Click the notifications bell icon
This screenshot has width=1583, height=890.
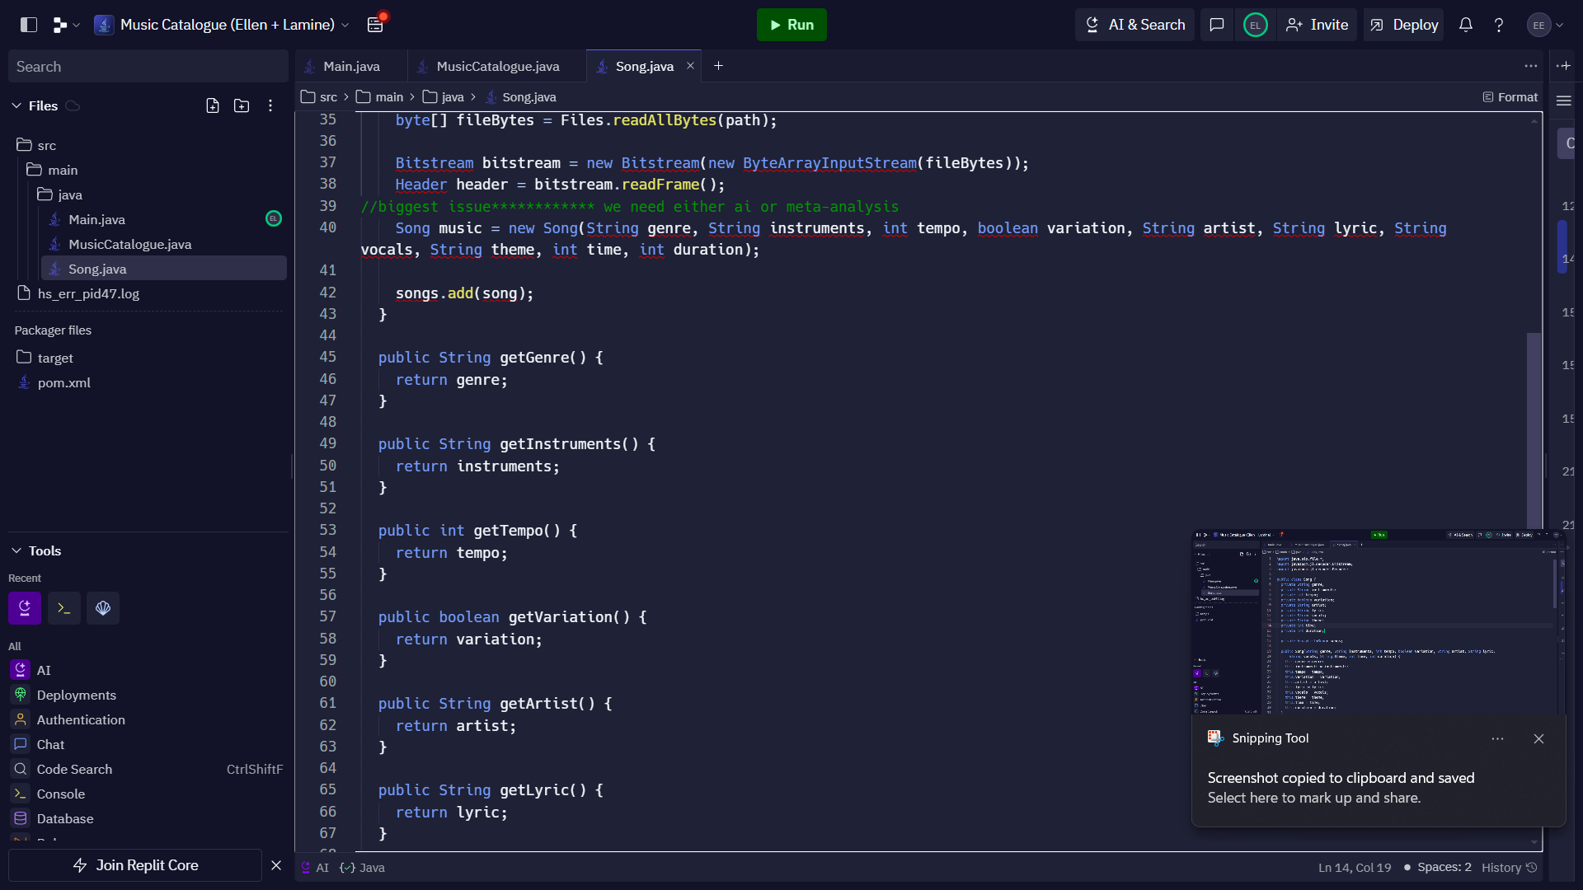pos(1466,25)
